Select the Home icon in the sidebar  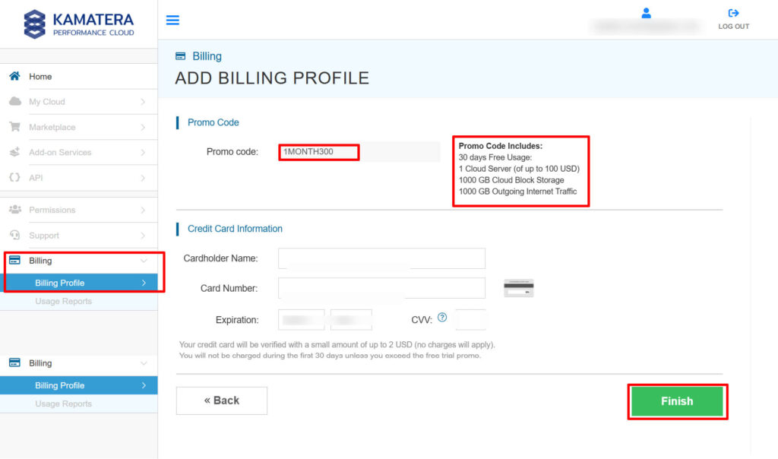(x=15, y=76)
